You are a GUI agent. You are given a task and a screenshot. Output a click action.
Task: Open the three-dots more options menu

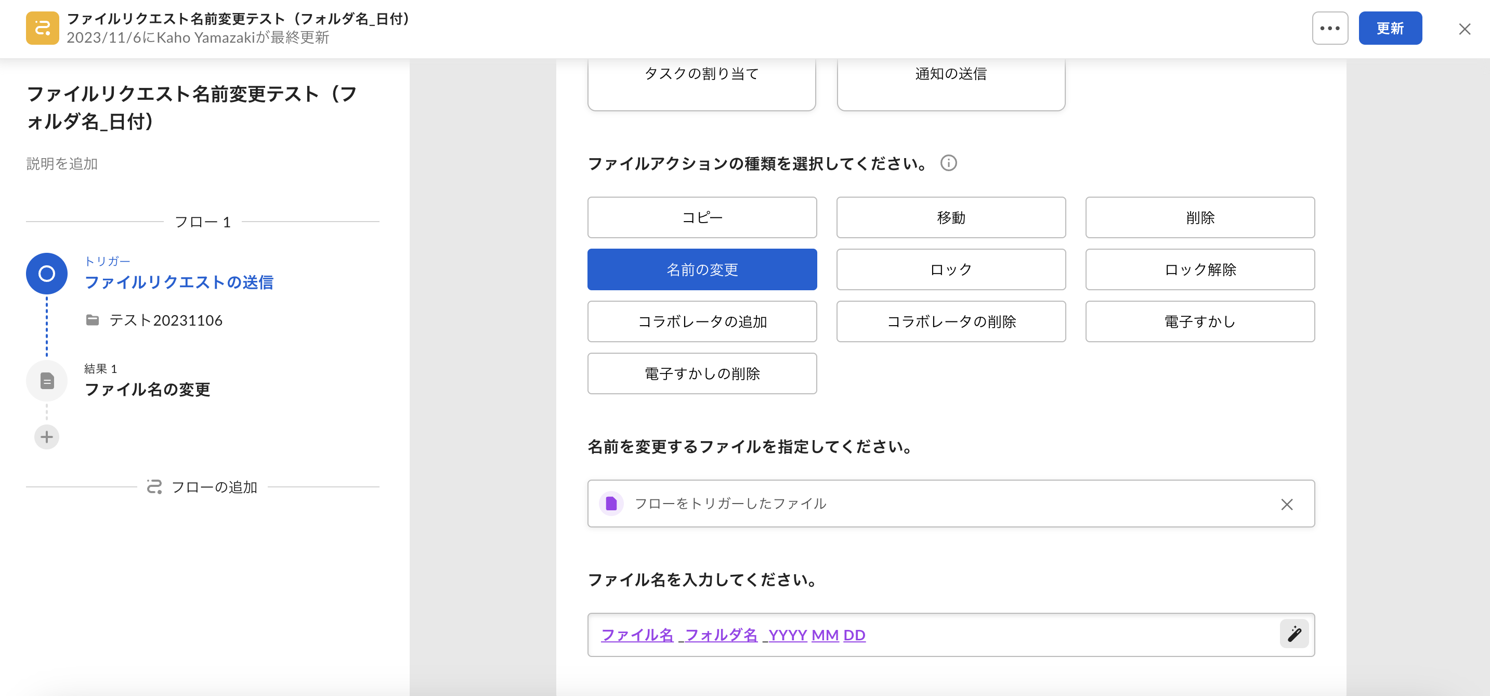[x=1330, y=28]
